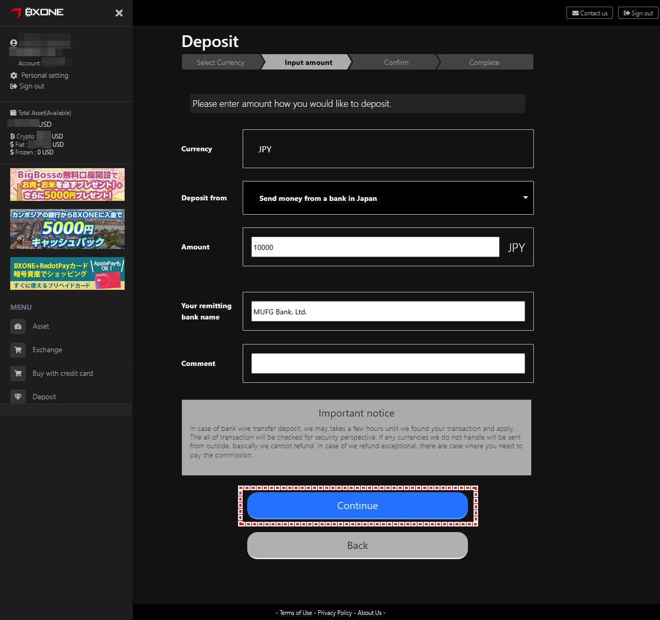
Task: Open Contact us in top bar
Action: click(590, 13)
